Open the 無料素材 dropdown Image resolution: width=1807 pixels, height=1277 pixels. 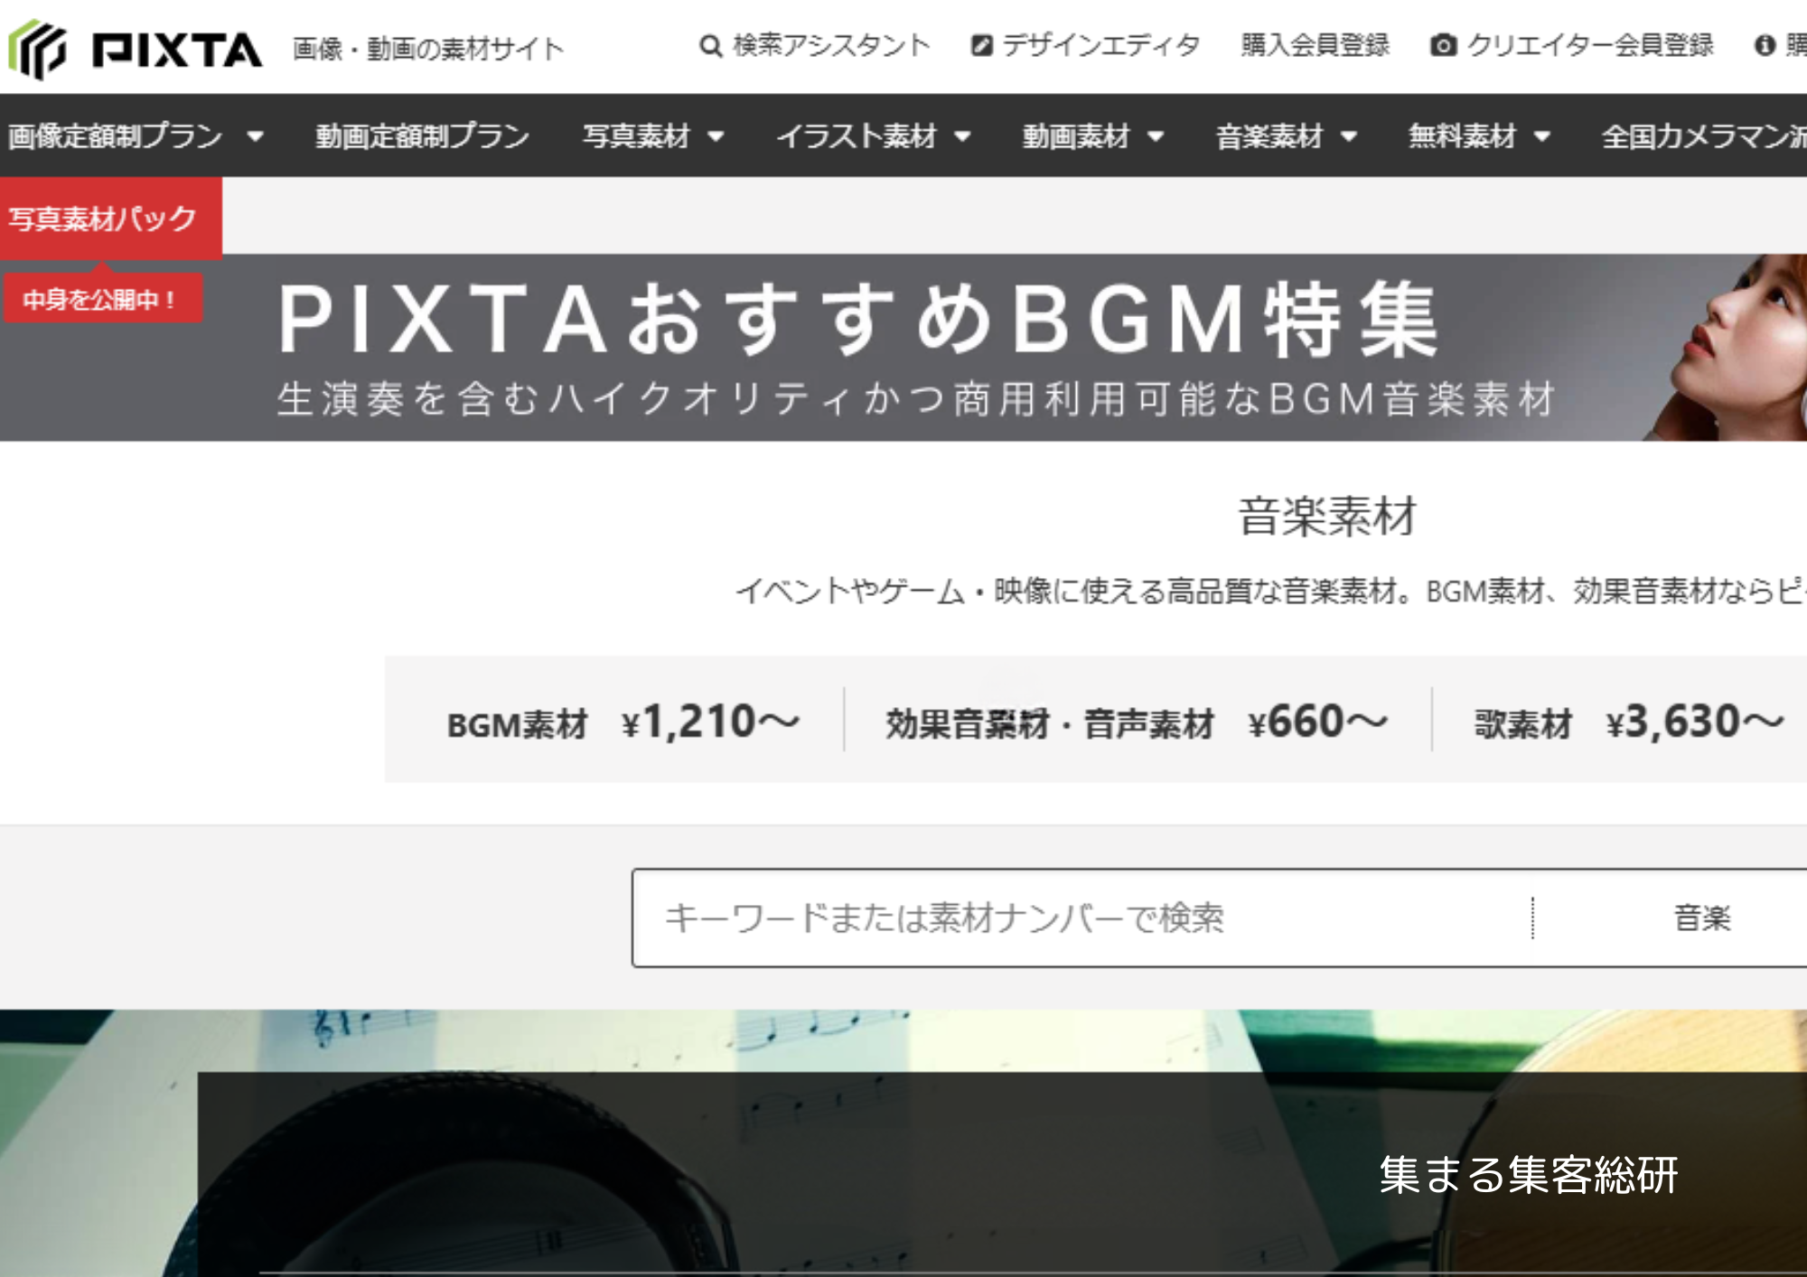pos(1542,137)
